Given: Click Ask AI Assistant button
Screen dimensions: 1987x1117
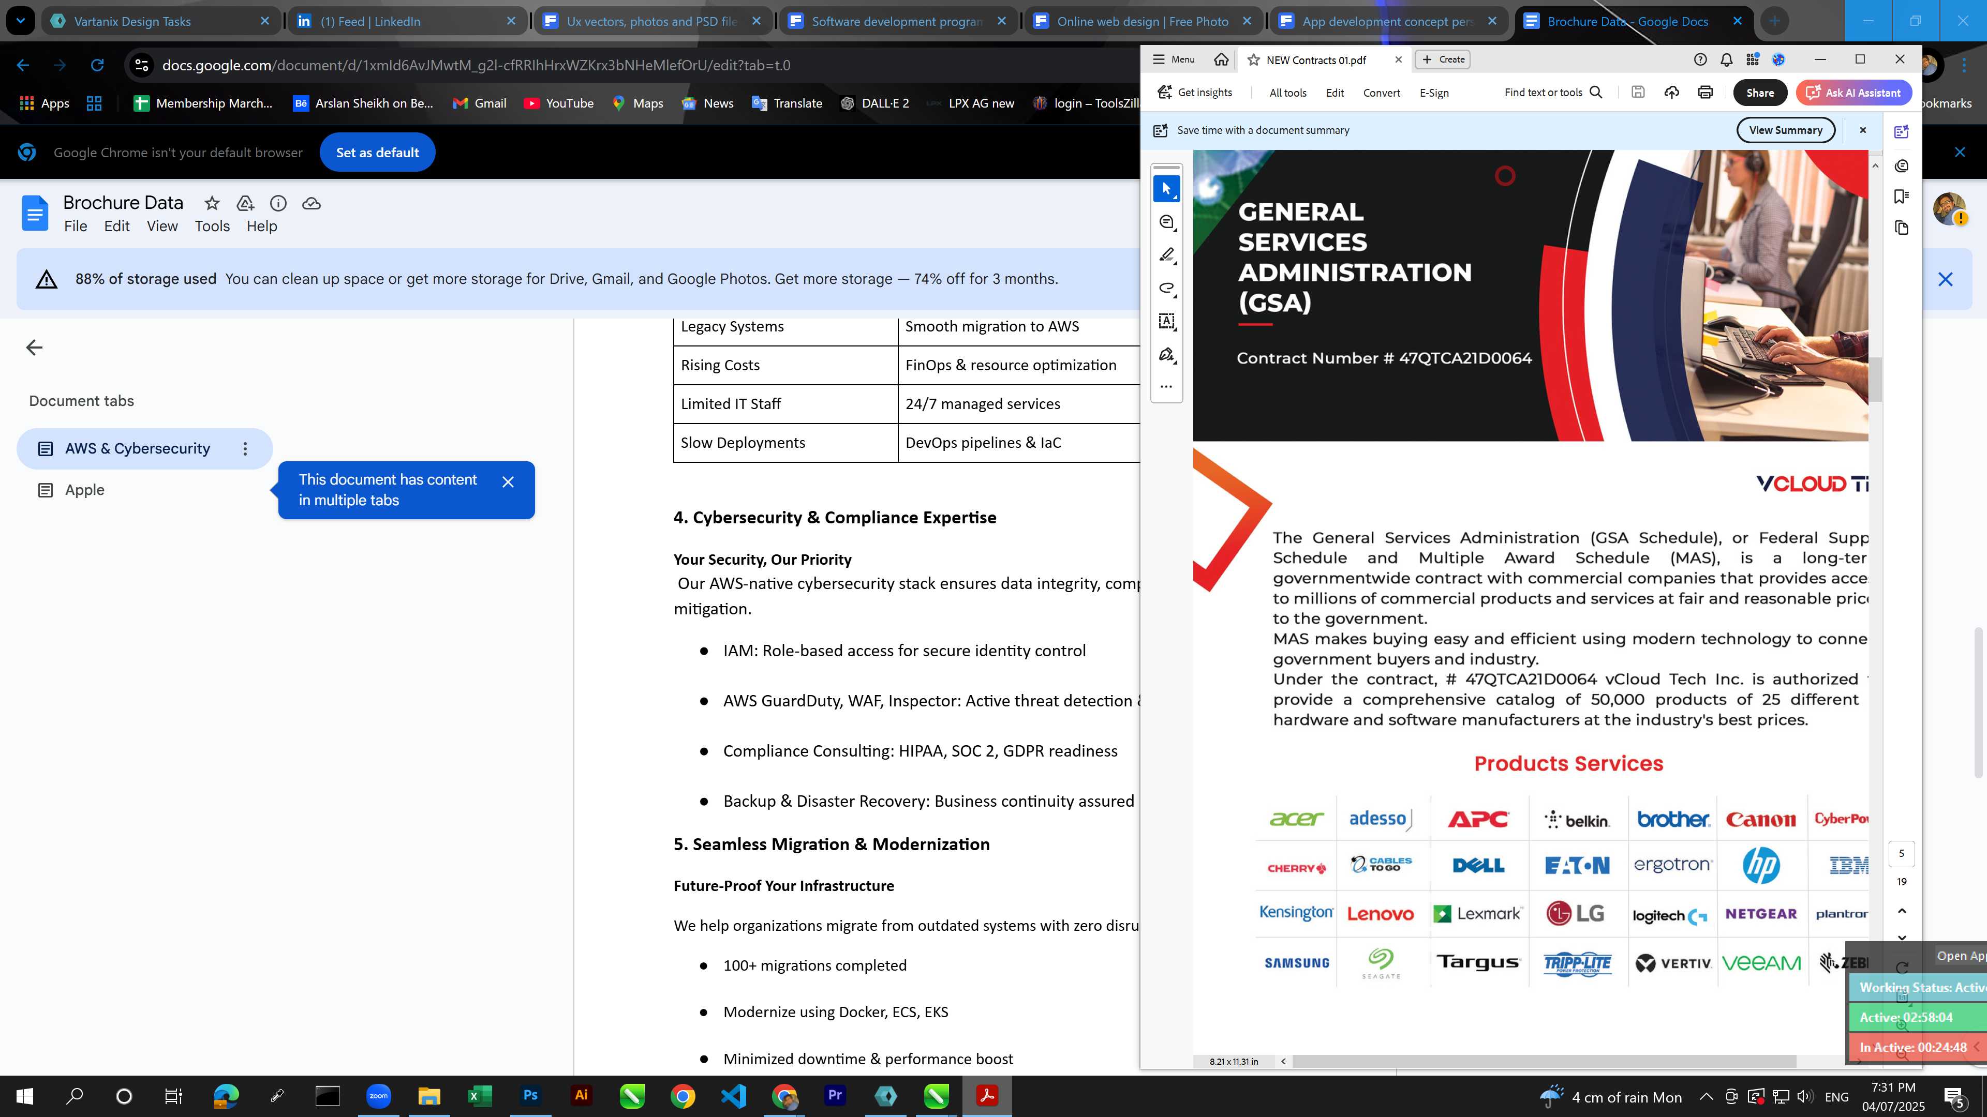Looking at the screenshot, I should click(x=1853, y=93).
